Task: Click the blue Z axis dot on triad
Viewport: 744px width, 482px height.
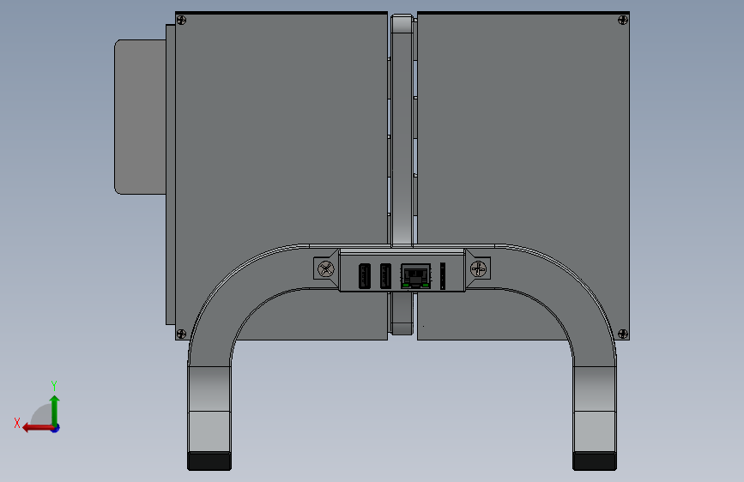Action: 56,428
